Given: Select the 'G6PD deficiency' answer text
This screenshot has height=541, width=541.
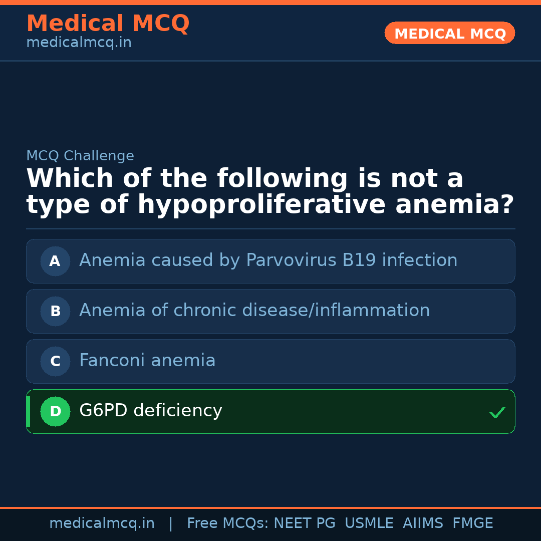Looking at the screenshot, I should point(151,411).
